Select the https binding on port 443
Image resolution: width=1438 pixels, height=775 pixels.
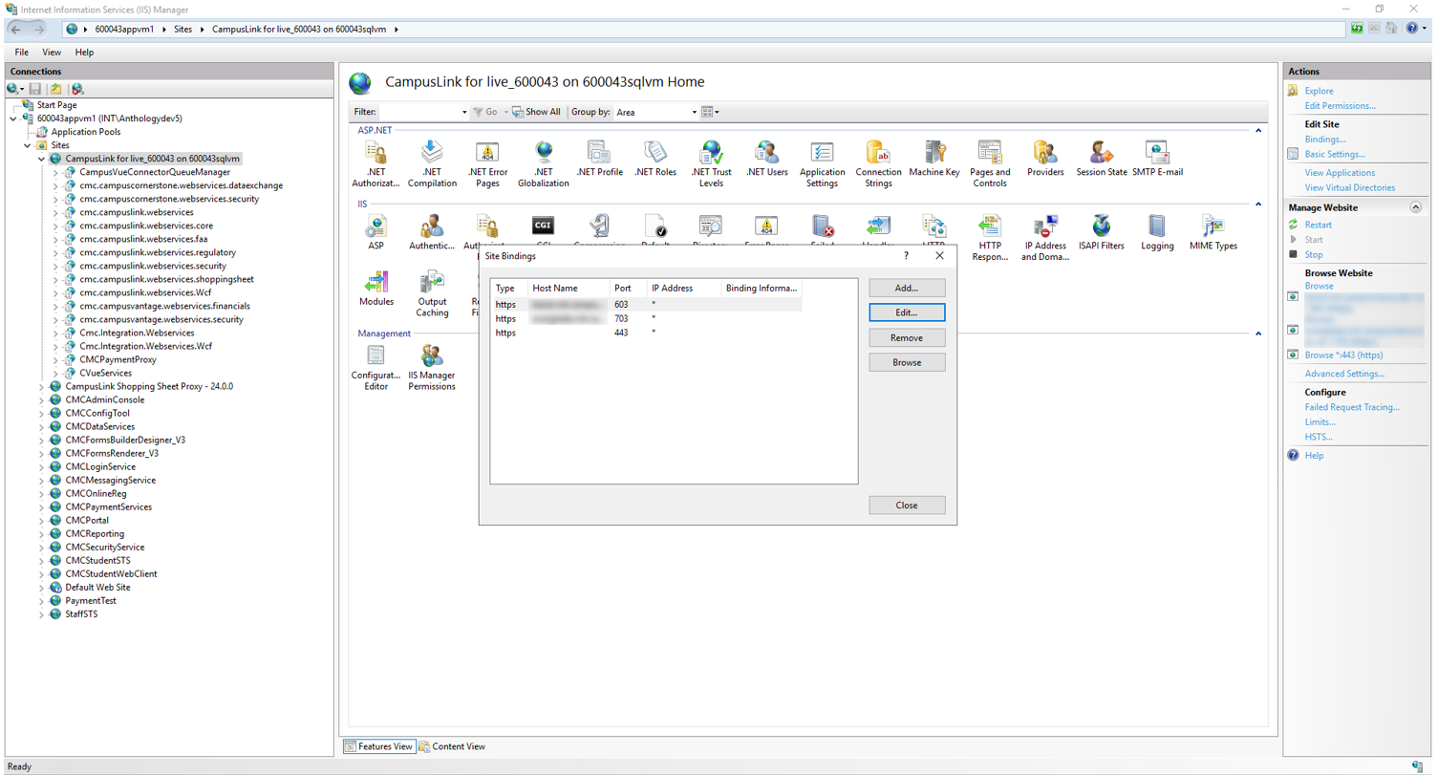[646, 333]
